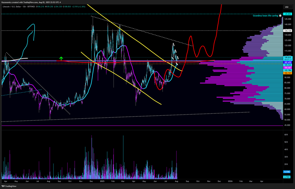Screen dimensions: 295x189
Task: Click the magenta 104.467 price label
Action: pyautogui.click(x=288, y=67)
